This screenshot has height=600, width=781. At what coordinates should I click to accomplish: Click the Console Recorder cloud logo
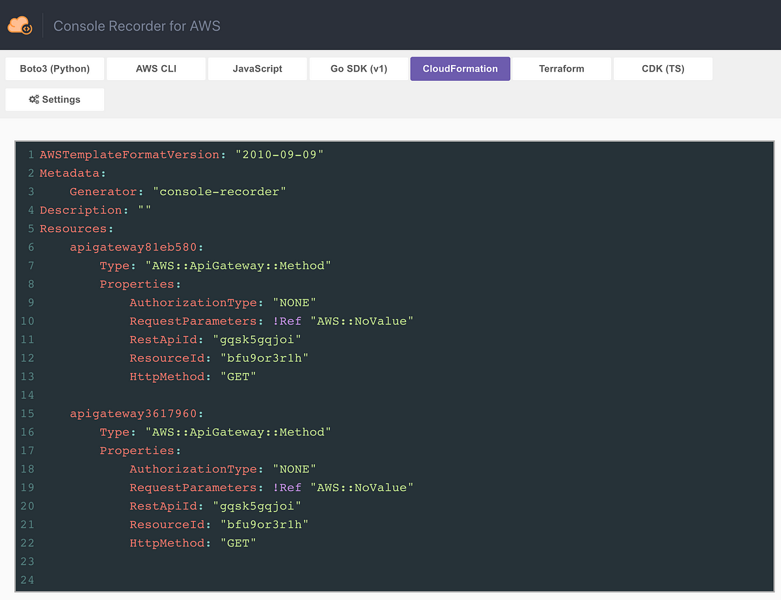pyautogui.click(x=20, y=25)
